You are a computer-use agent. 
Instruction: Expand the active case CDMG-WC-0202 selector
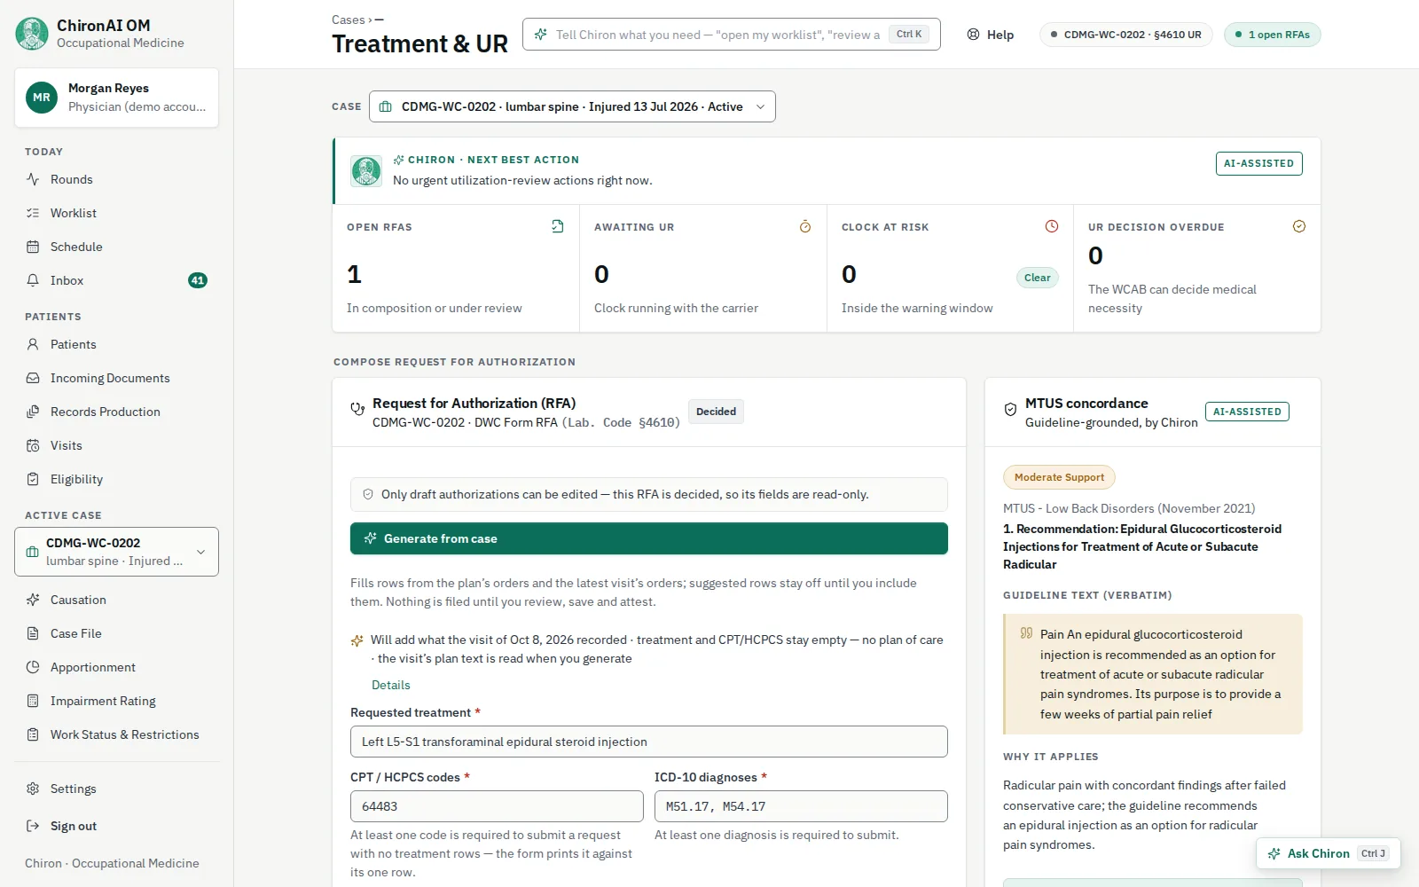116,552
